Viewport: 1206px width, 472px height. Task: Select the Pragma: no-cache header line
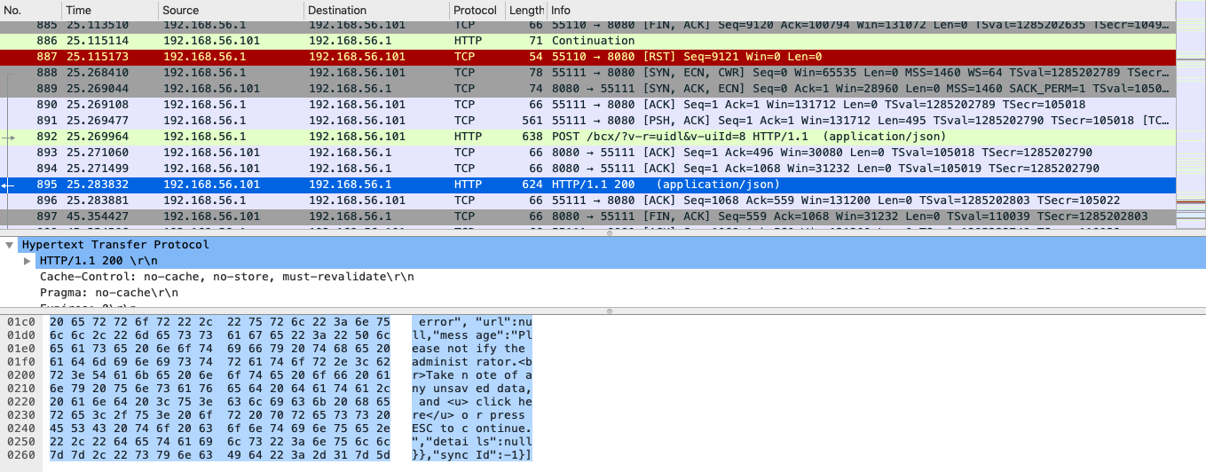pyautogui.click(x=109, y=292)
